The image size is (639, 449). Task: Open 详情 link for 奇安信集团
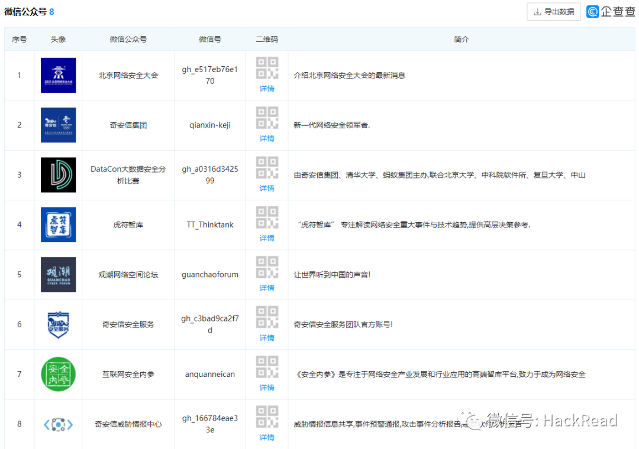coord(267,138)
